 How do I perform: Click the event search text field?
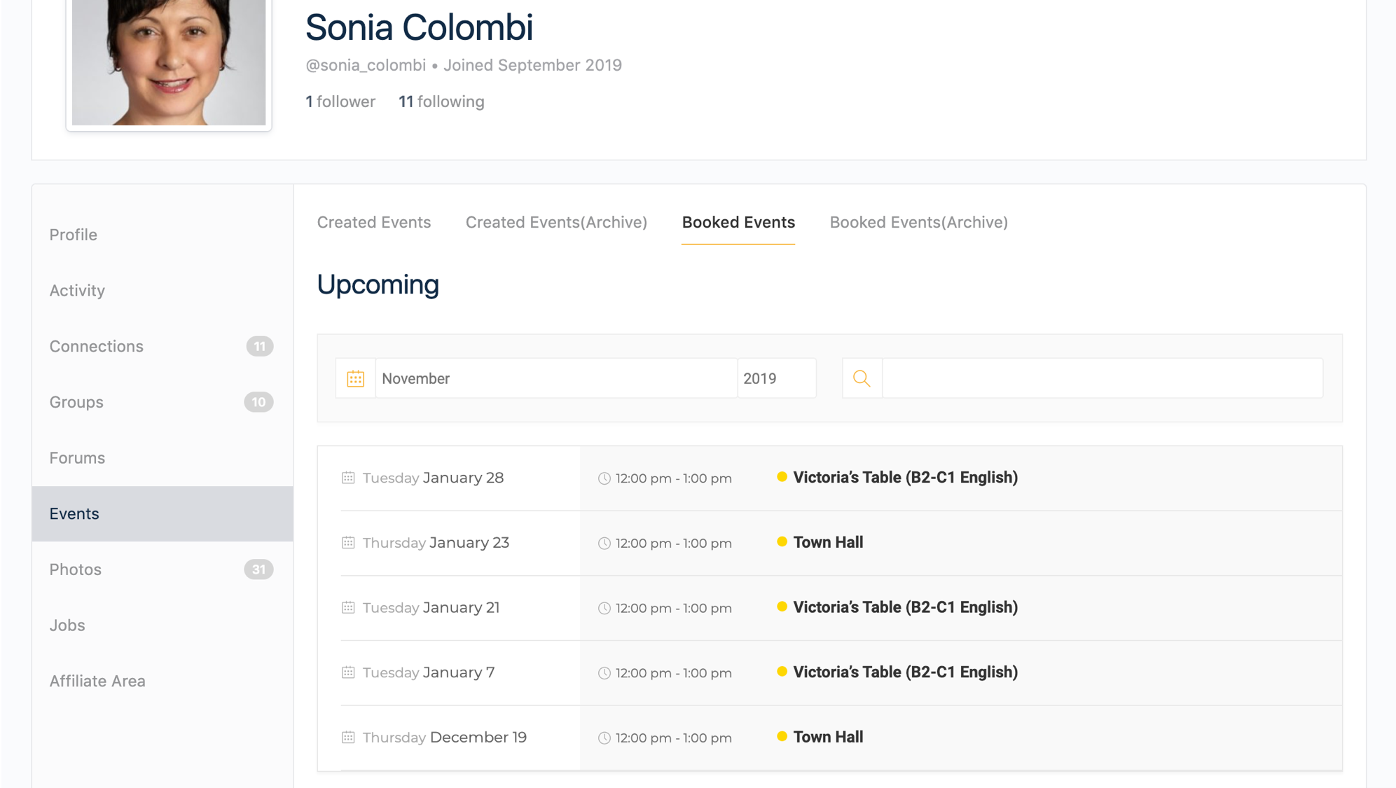1103,379
